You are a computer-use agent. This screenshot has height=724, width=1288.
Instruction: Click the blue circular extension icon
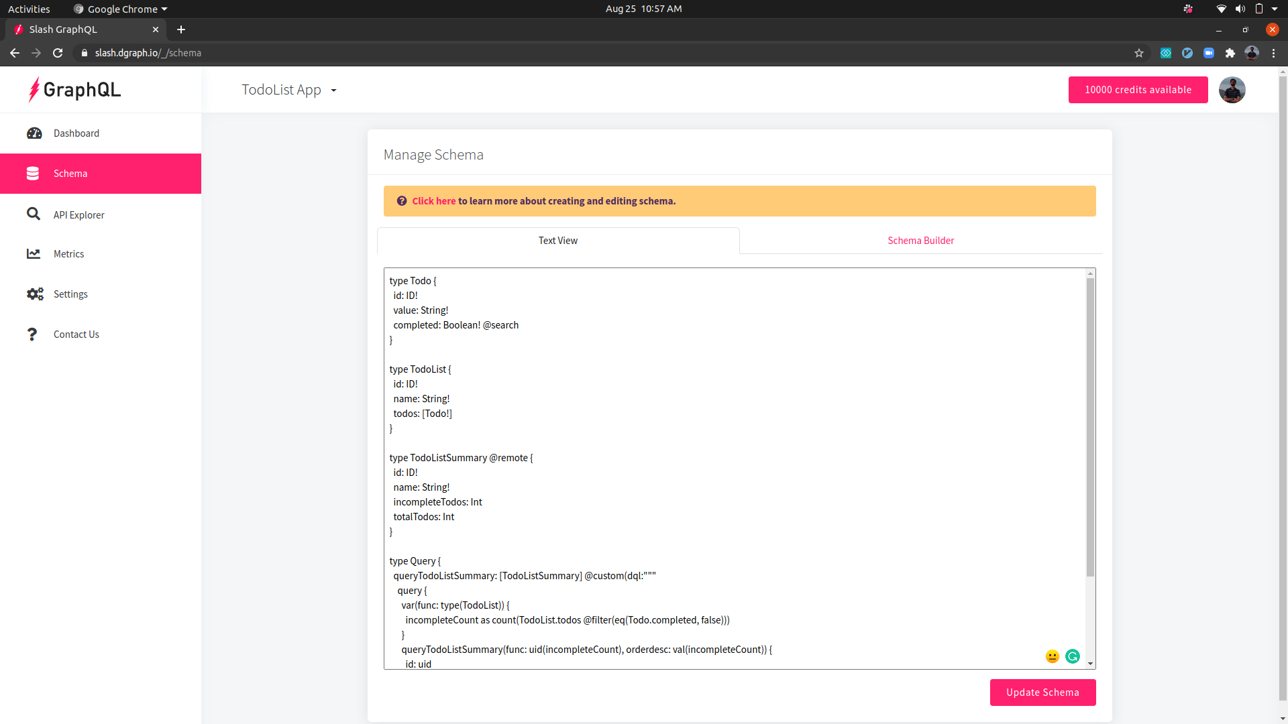point(1187,53)
